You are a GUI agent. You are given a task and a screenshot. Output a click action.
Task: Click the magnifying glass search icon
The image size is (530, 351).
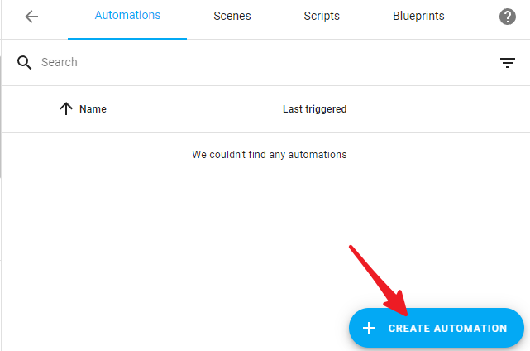24,63
